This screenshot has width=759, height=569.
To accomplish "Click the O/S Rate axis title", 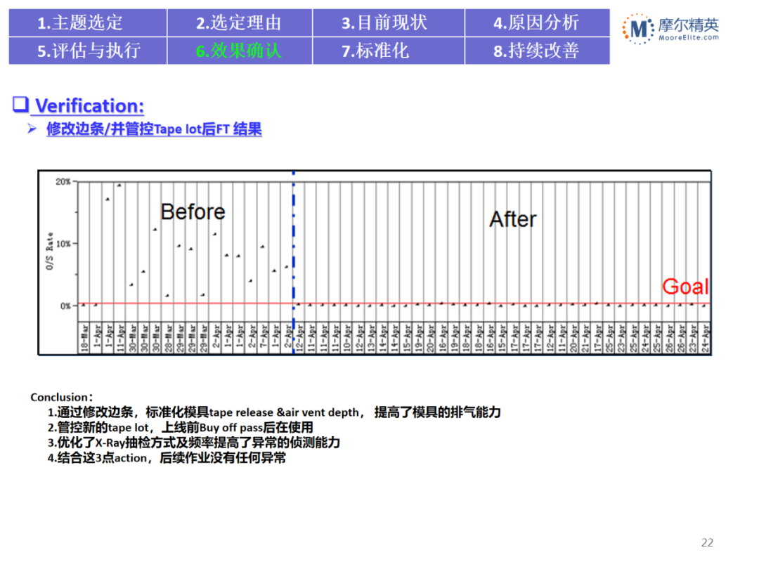I will coord(49,251).
